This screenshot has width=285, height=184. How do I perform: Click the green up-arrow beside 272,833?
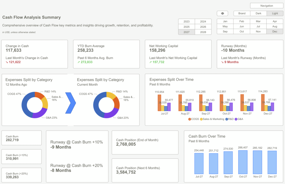coord(79,62)
